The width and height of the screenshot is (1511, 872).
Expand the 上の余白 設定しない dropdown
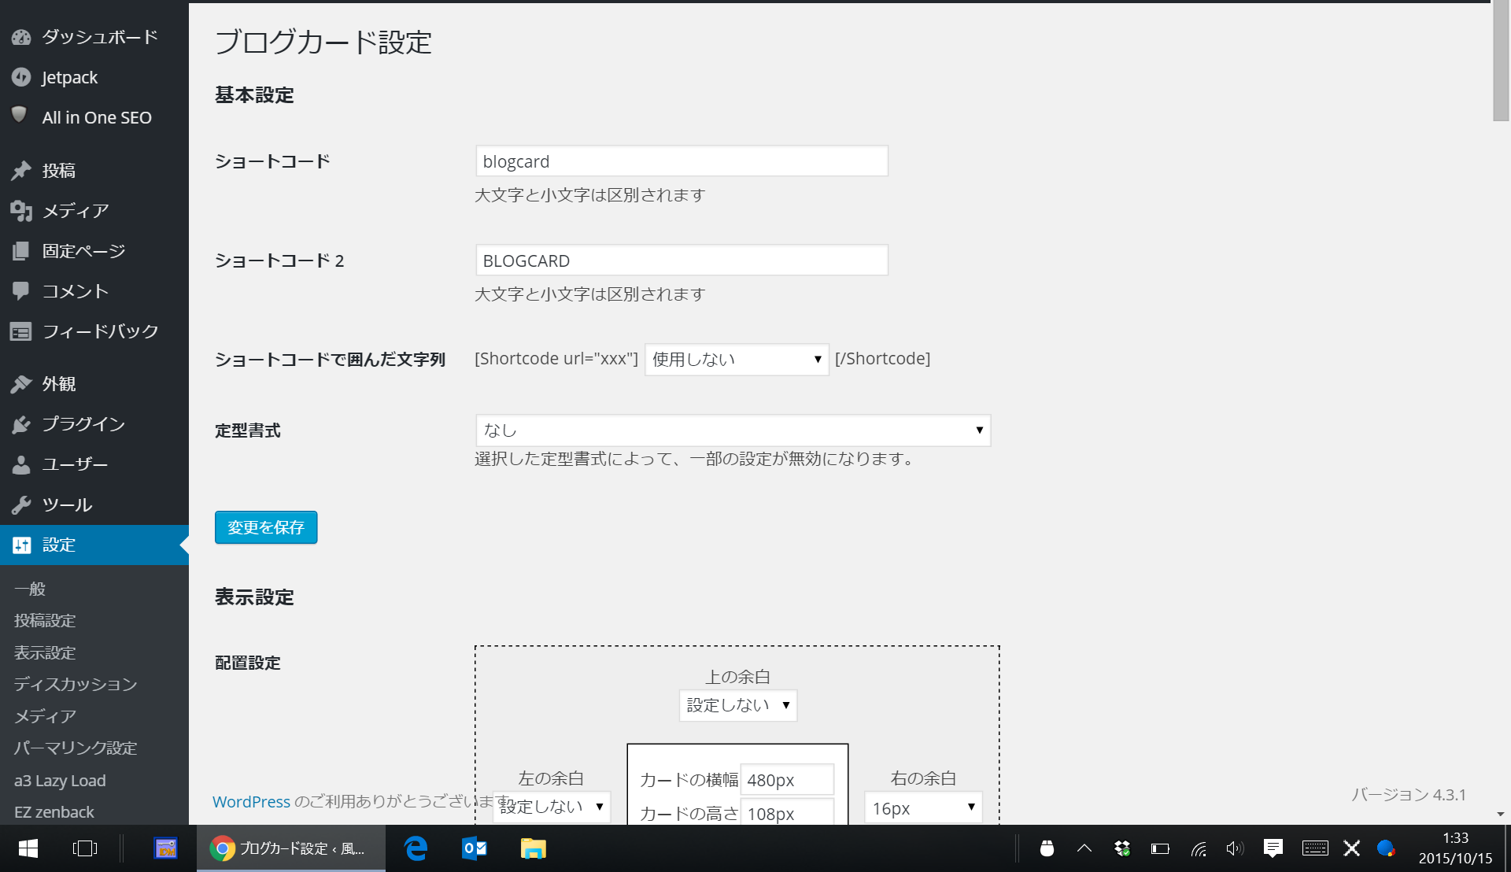click(x=738, y=705)
